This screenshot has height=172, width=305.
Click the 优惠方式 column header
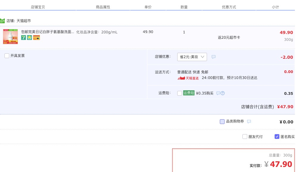pos(229,7)
